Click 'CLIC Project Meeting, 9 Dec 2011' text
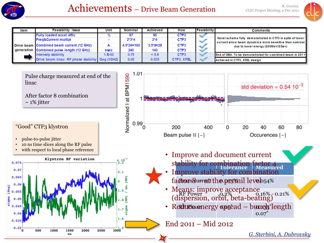Image resolution: width=324 pixels, height=243 pixels. pos(272,10)
